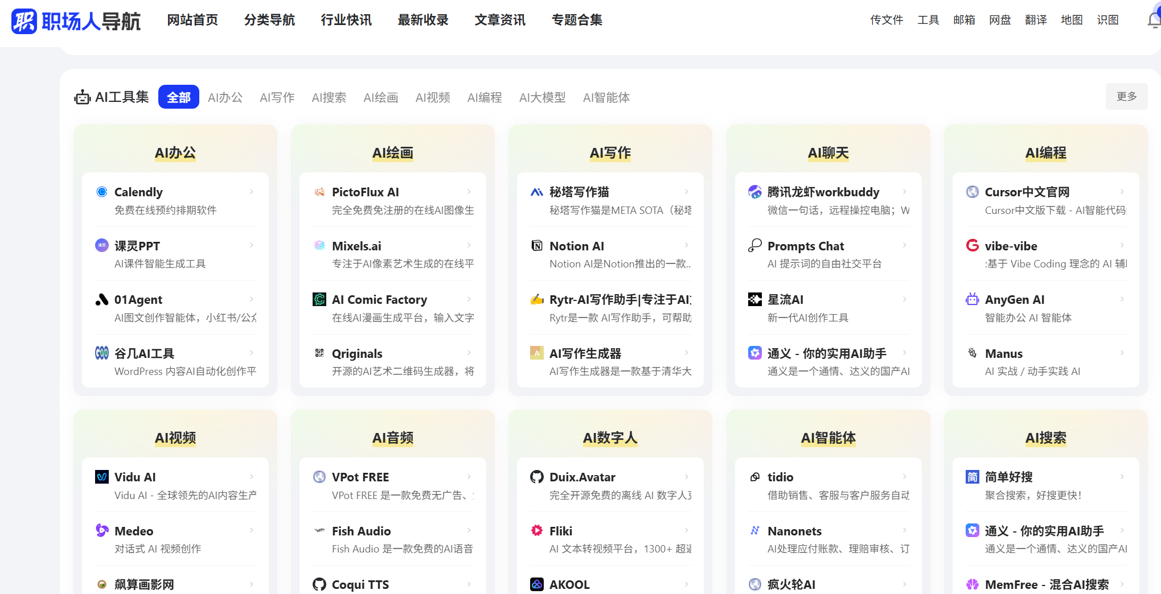Switch to the AI编程 tab
Image resolution: width=1161 pixels, height=594 pixels.
pyautogui.click(x=485, y=97)
